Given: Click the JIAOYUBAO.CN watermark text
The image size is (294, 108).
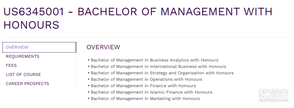Looking at the screenshot, I should coord(274,100).
